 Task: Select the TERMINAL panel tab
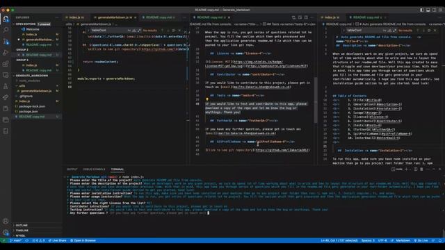(118, 169)
